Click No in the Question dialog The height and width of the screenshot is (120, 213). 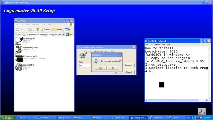pyautogui.click(x=113, y=68)
